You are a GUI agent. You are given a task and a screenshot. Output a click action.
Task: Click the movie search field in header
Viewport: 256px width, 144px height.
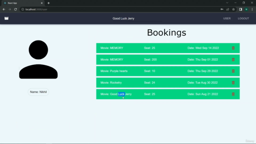(x=137, y=19)
